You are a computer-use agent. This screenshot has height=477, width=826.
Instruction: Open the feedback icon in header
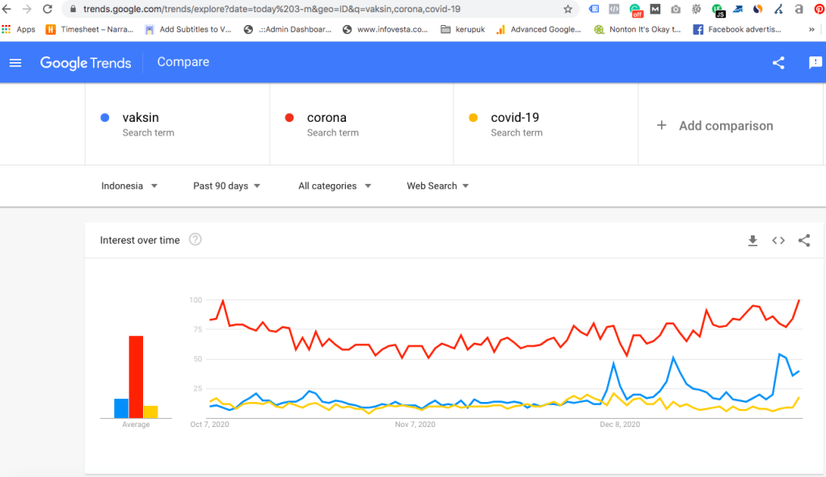(815, 63)
